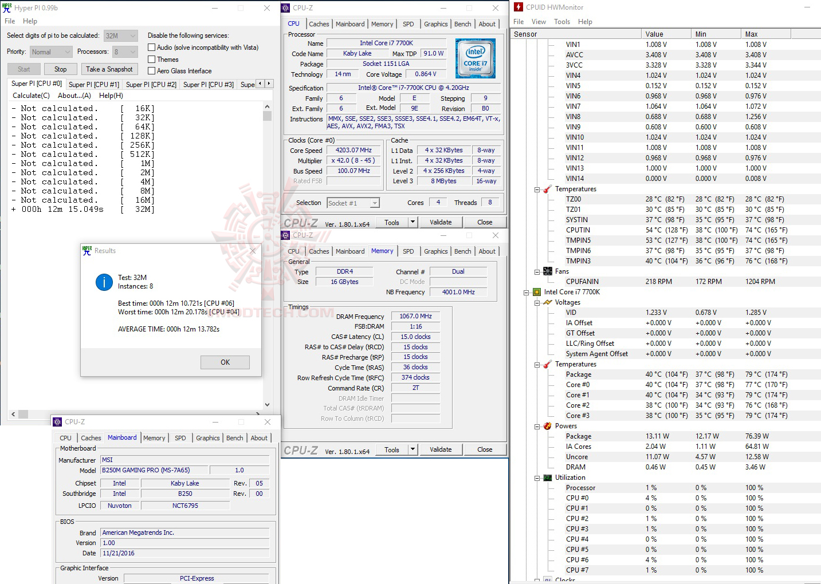Switch to the SPD tab in CPU-Z
821x584 pixels.
pyautogui.click(x=408, y=23)
